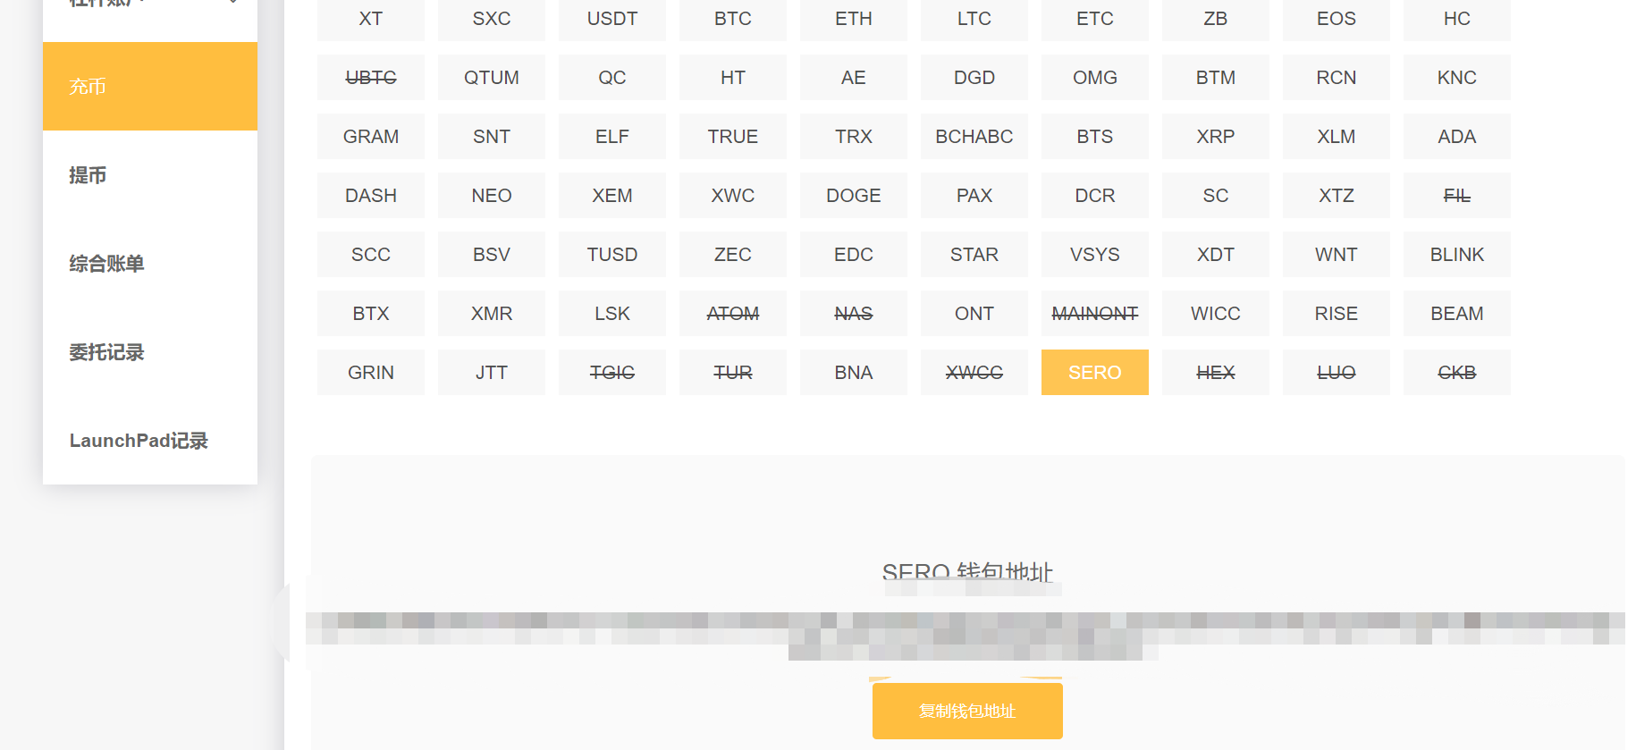Viewport: 1636px width, 750px height.
Task: Choose XWC from the coin list
Action: point(733,196)
